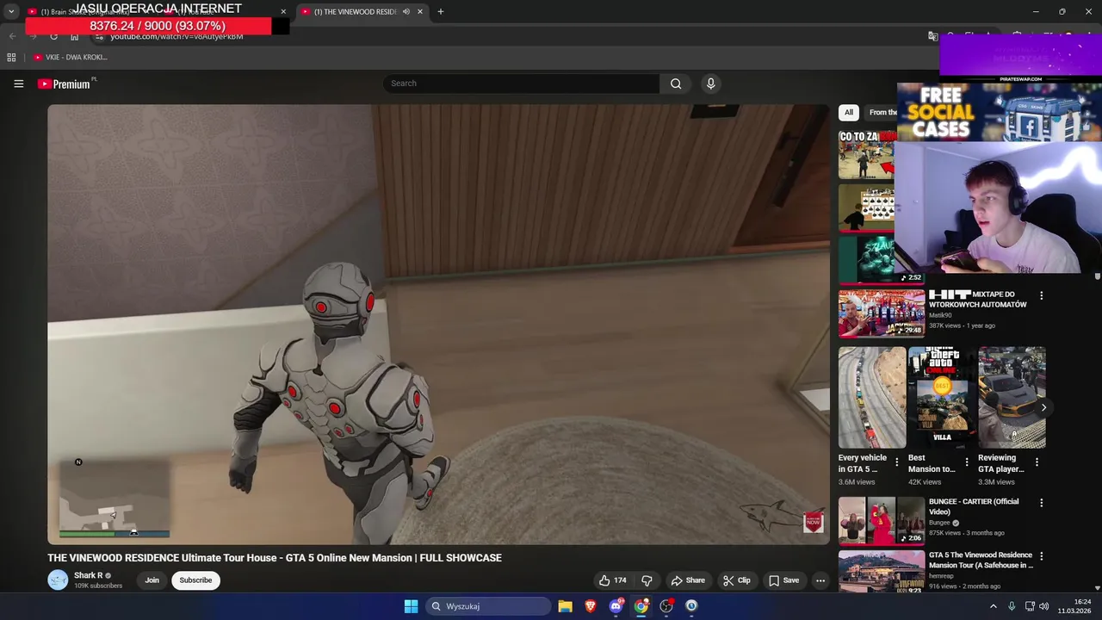1102x620 pixels.
Task: Click the hemreap channel name
Action: [942, 576]
